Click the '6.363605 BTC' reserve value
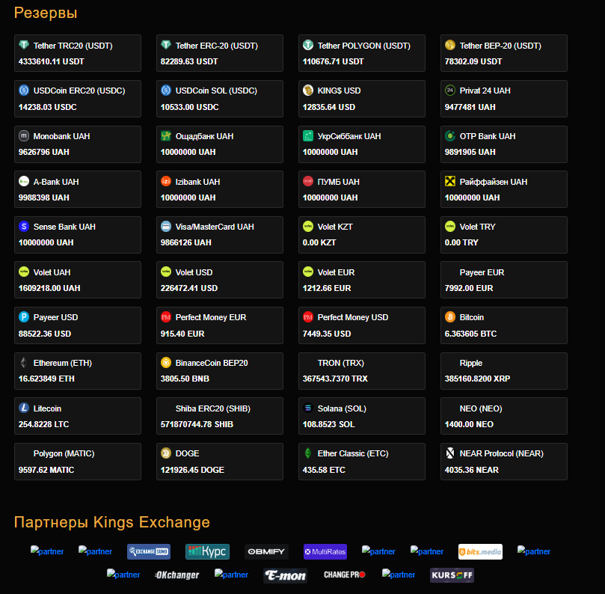 pyautogui.click(x=470, y=334)
